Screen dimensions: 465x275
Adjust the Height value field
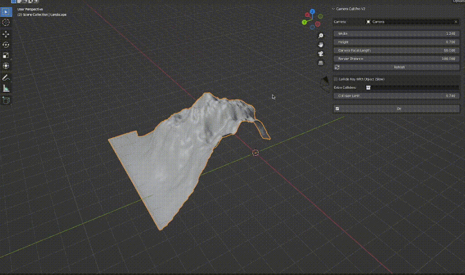[397, 42]
